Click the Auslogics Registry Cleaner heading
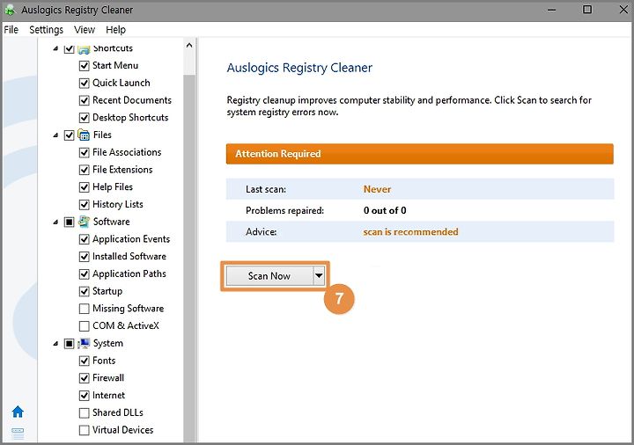634x445 pixels. (299, 68)
